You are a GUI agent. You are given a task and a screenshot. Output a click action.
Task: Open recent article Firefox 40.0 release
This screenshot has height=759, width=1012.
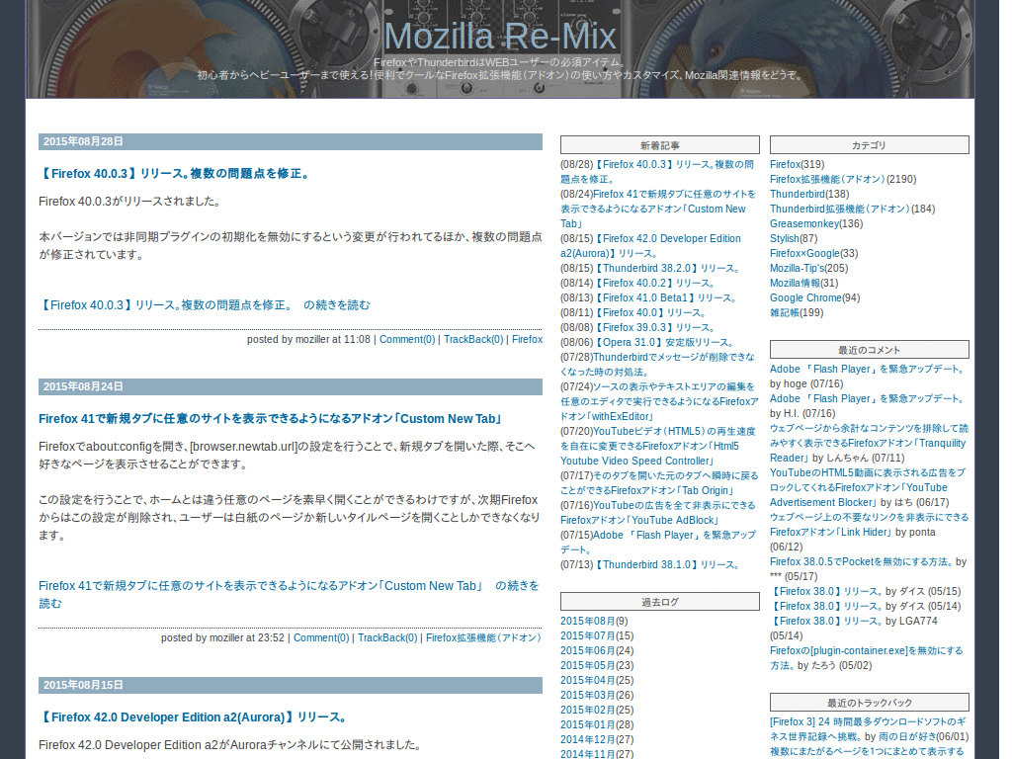[x=650, y=313]
